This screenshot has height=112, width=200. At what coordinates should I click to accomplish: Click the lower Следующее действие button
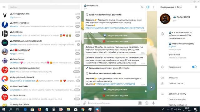(115, 90)
